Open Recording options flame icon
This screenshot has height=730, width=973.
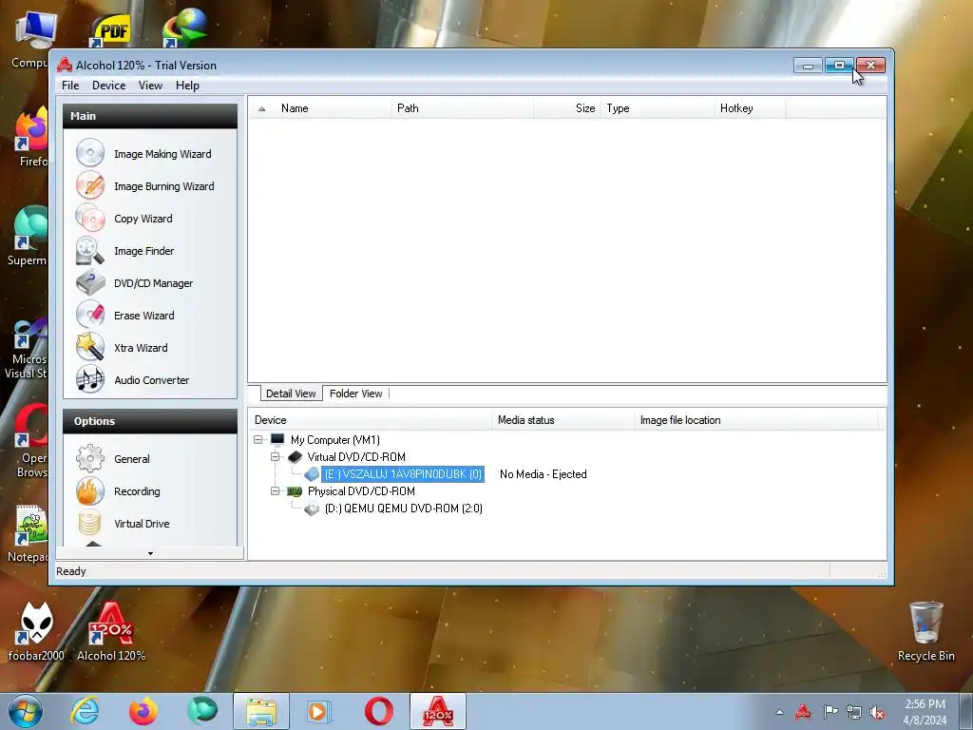click(x=90, y=491)
